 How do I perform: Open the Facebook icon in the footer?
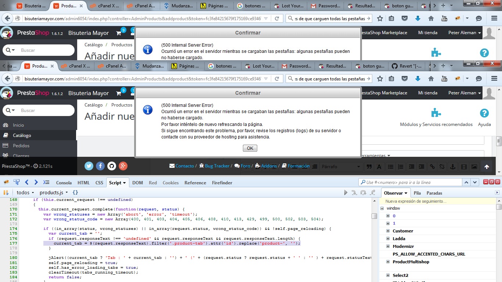100,166
